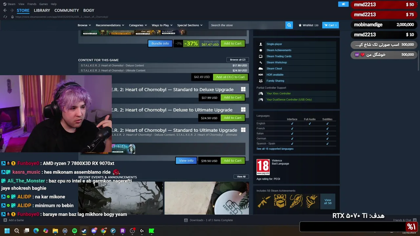Open File Explorer from the taskbar
Screen dimensions: 420x236
click(55, 231)
